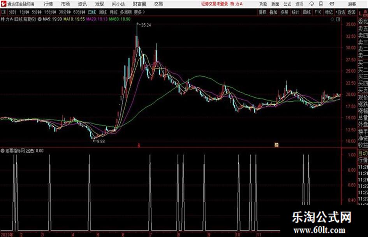Click the red L letter icon
Screen dimensions: 368x237
click(360, 14)
